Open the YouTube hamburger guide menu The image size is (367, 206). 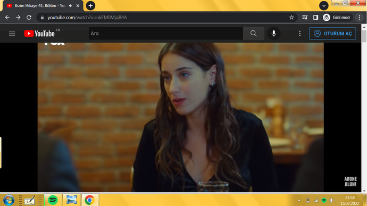tap(12, 34)
